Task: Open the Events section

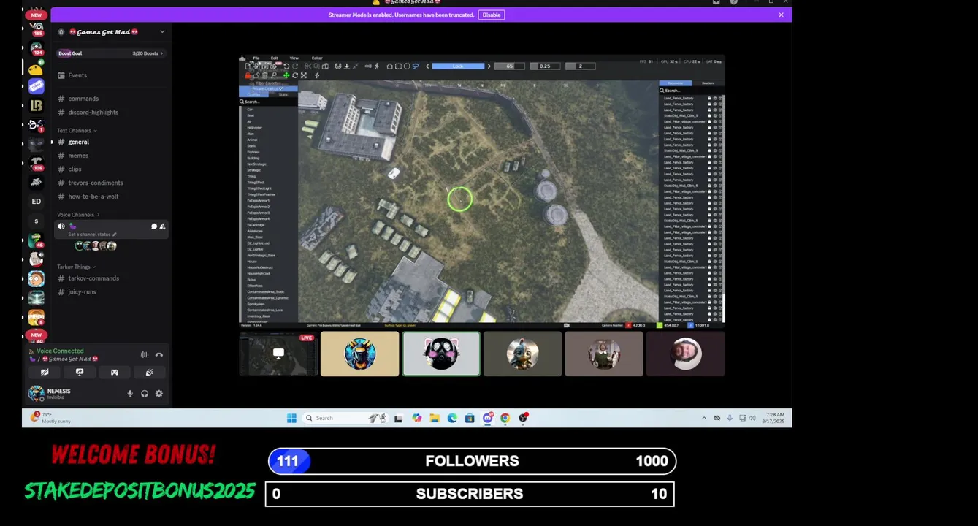Action: [x=77, y=75]
